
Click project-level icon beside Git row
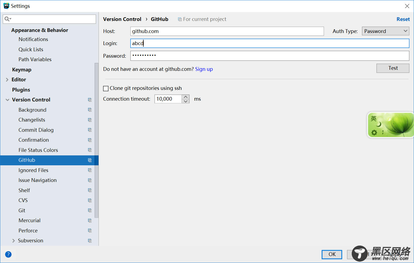90,210
